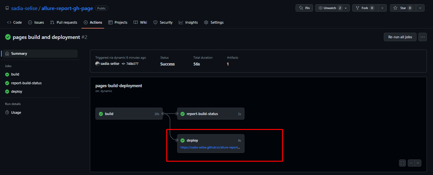433x175 pixels.
Task: Click the repository icon beside sadia-selise
Action: [7, 8]
